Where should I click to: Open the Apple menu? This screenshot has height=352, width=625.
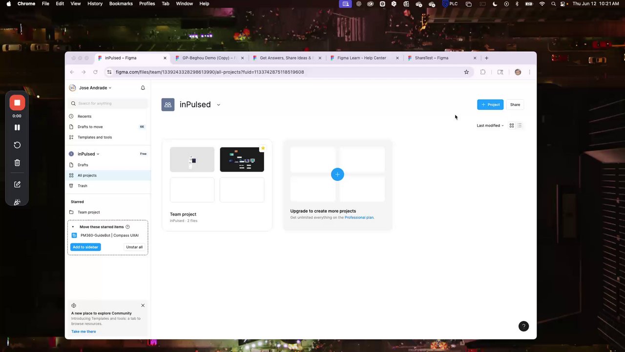pyautogui.click(x=9, y=3)
